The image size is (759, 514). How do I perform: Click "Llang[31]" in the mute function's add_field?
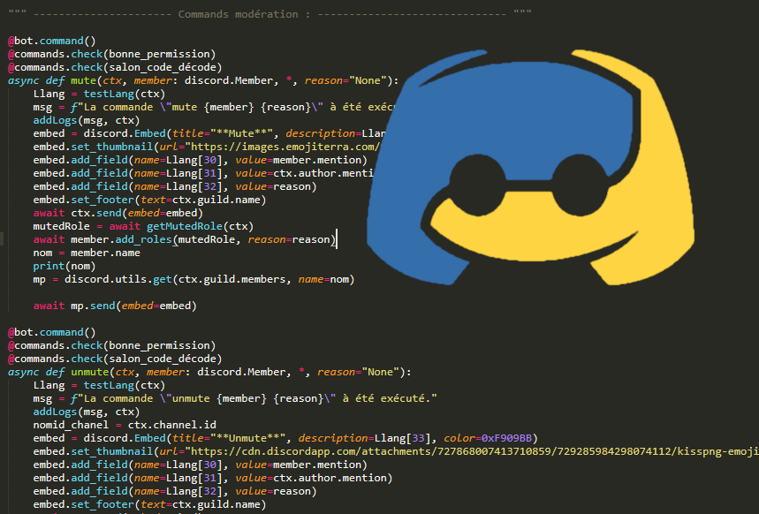[x=194, y=173]
